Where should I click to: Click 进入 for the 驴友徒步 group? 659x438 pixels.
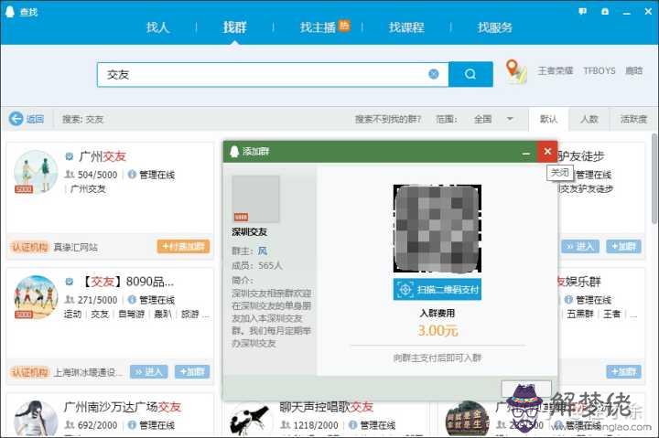580,247
